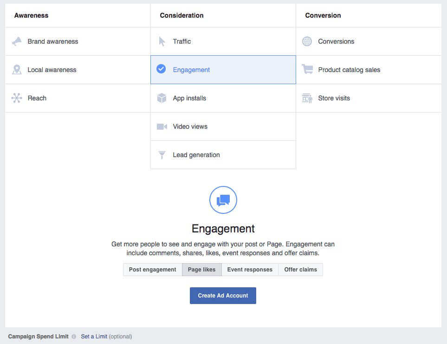Click the Video views camera icon
The height and width of the screenshot is (344, 447).
[x=162, y=126]
